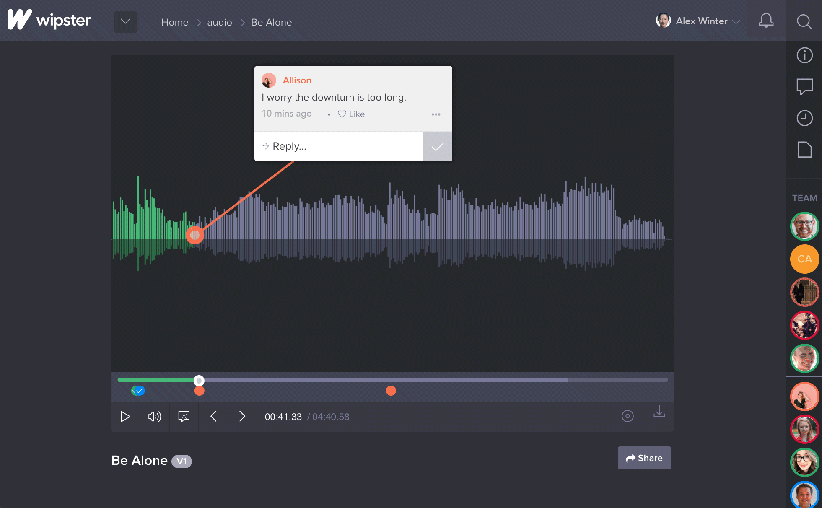Open the comments panel from the sidebar
The width and height of the screenshot is (822, 508).
point(804,87)
